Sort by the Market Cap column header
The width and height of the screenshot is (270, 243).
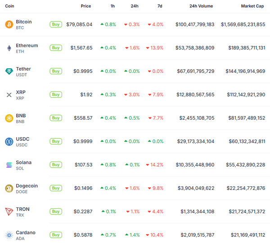[x=253, y=6]
